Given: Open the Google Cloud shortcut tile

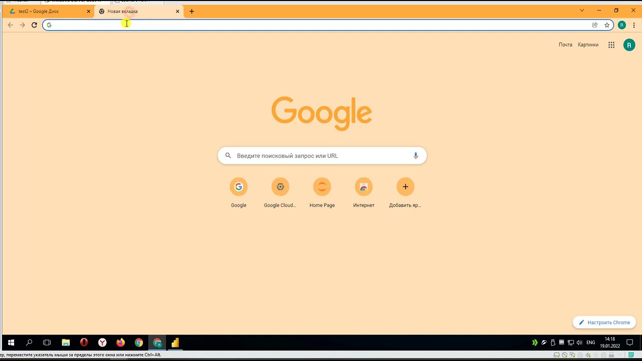Looking at the screenshot, I should [x=280, y=193].
